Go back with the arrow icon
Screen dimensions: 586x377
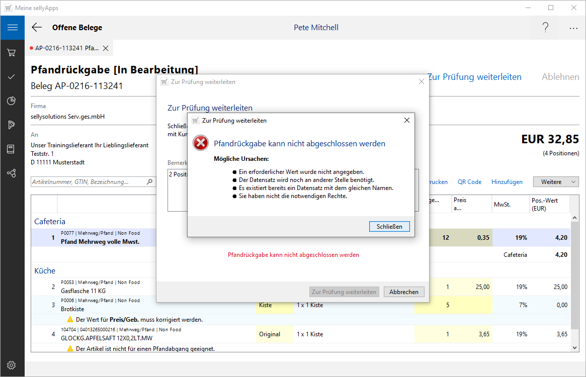pyautogui.click(x=37, y=28)
